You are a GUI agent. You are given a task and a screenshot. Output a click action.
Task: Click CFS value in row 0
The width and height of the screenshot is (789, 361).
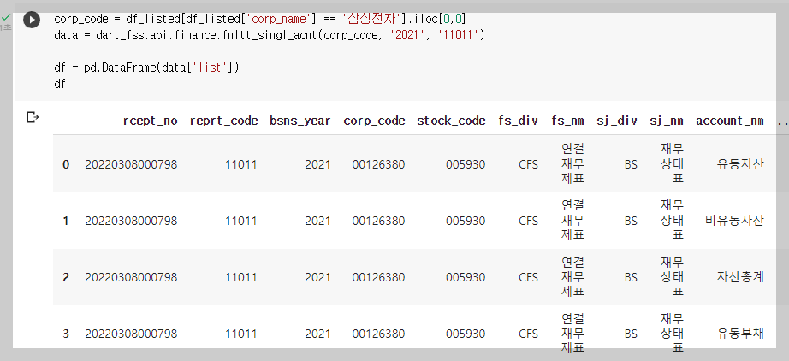tap(528, 164)
